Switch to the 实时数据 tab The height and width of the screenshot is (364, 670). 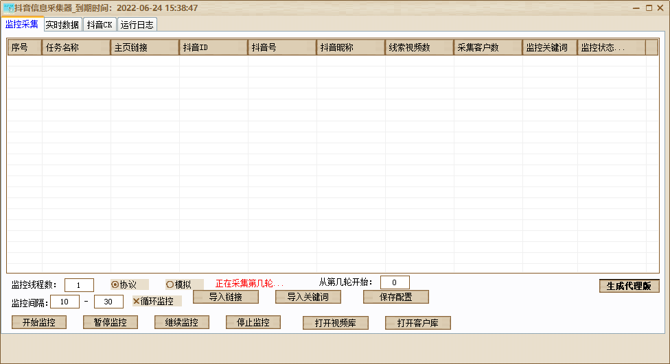coord(62,25)
